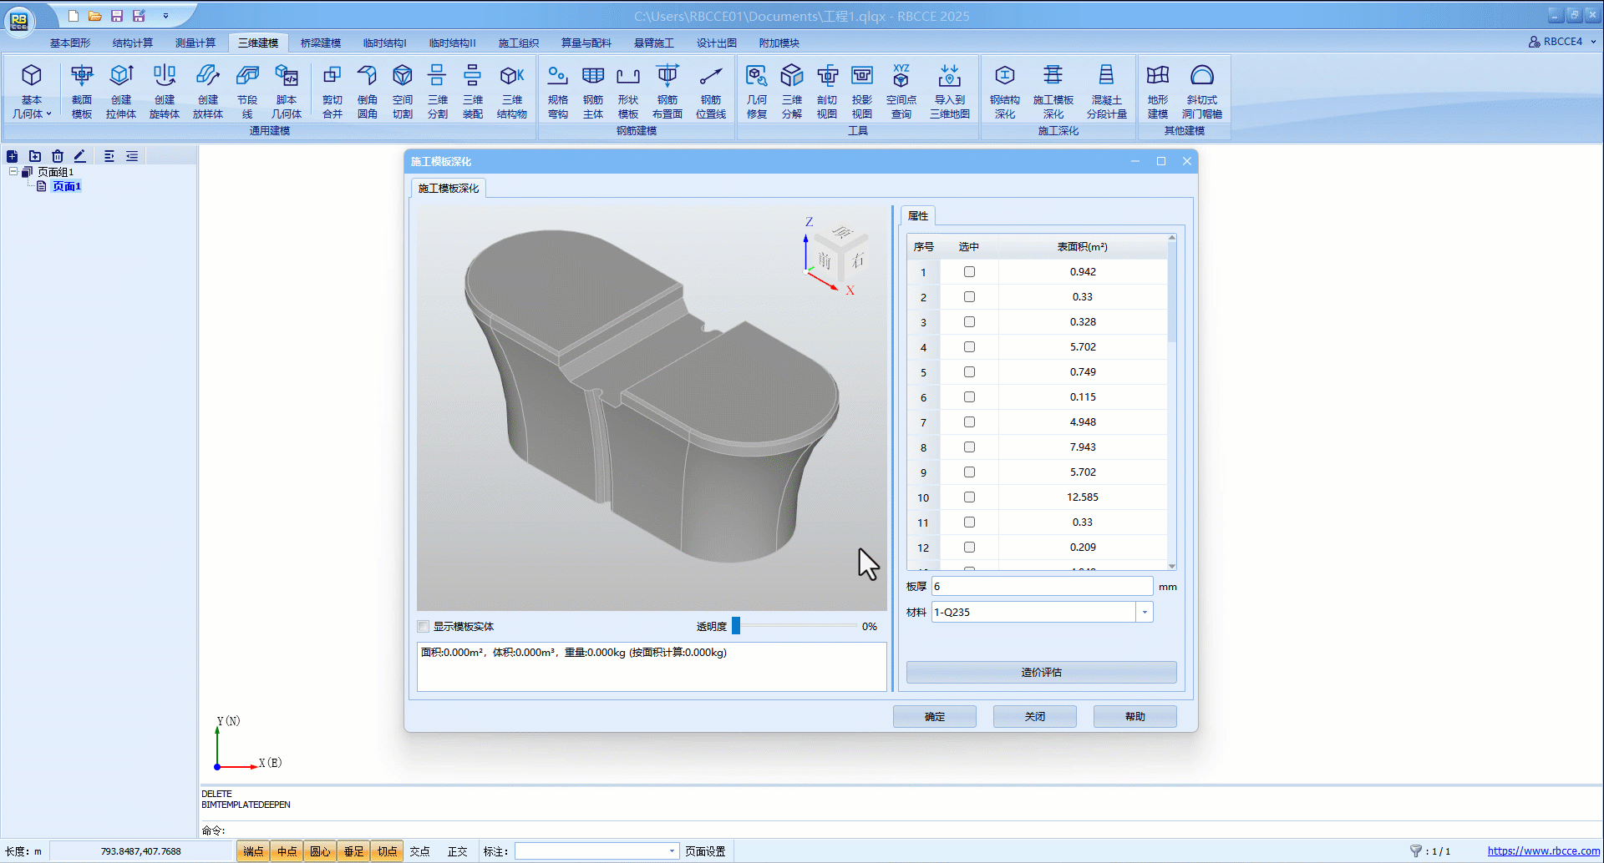This screenshot has width=1604, height=863.
Task: Open the 设计出图 ribbon tab
Action: tap(717, 43)
